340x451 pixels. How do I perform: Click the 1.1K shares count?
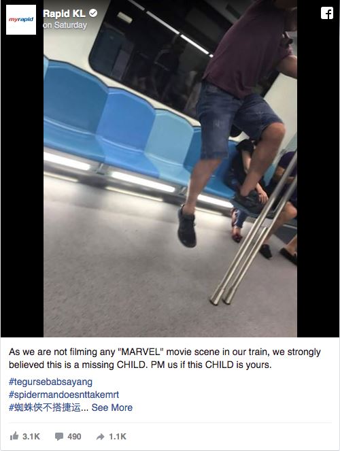[118, 436]
